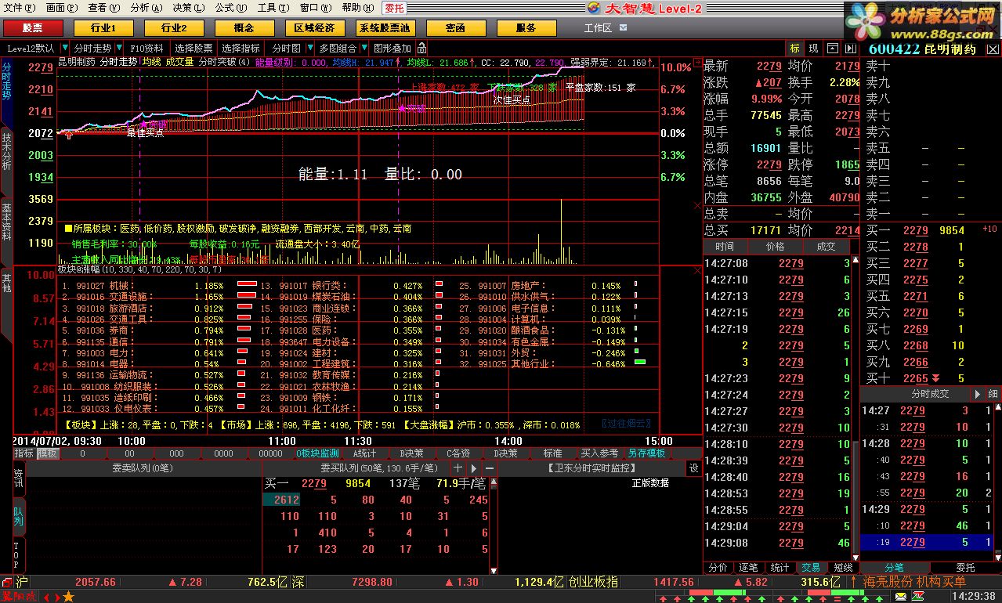The height and width of the screenshot is (603, 1002).
Task: Click the play arrow in 委买队列 header
Action: point(474,468)
